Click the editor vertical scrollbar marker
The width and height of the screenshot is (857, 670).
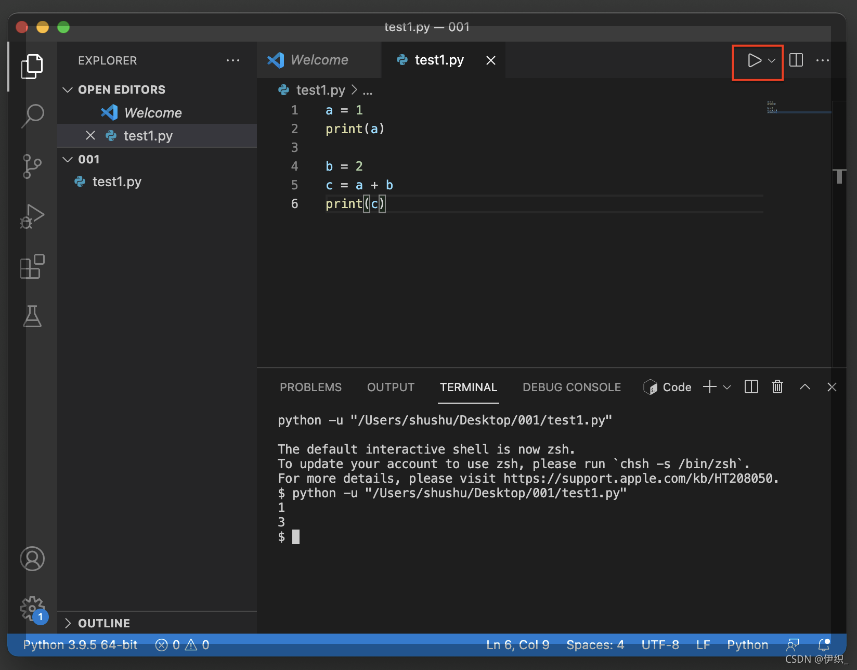[839, 176]
